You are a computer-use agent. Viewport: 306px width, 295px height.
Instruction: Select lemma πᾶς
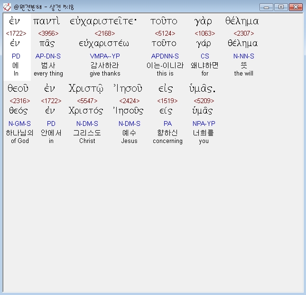(47, 43)
